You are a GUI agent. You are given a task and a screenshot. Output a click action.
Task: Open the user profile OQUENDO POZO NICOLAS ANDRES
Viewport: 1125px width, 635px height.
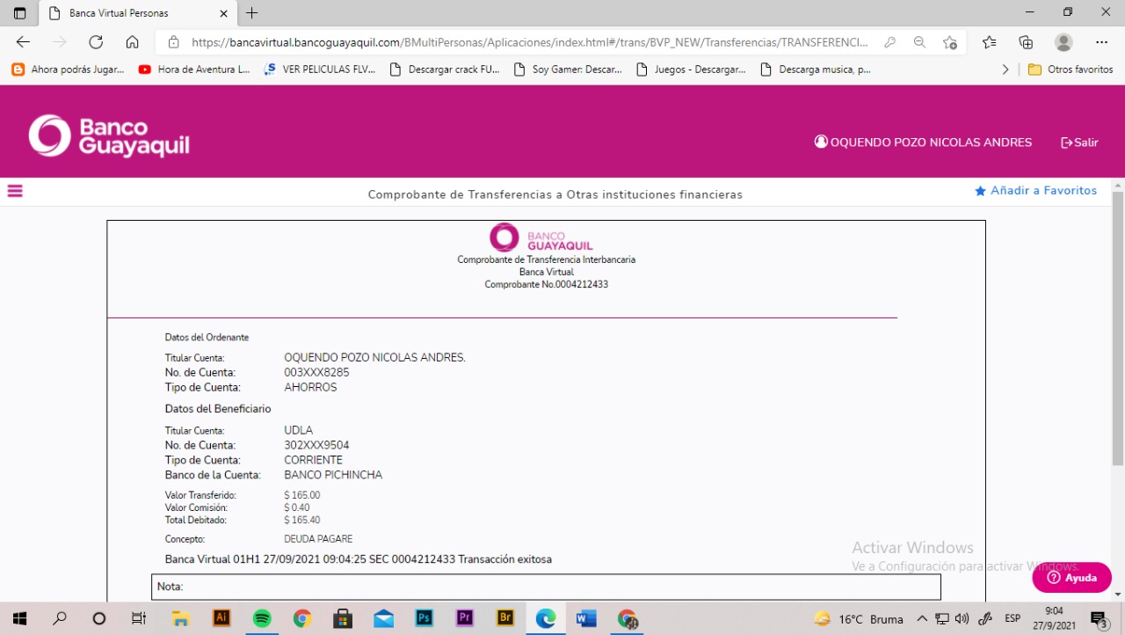coord(923,142)
